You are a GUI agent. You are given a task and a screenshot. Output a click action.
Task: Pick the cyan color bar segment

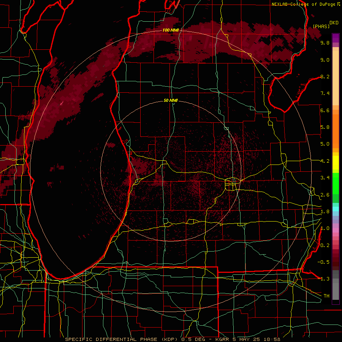click(336, 209)
